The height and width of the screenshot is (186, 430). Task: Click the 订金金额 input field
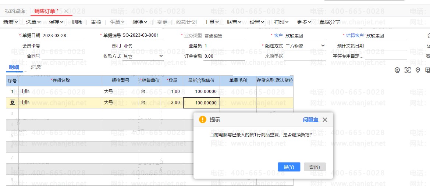point(224,56)
